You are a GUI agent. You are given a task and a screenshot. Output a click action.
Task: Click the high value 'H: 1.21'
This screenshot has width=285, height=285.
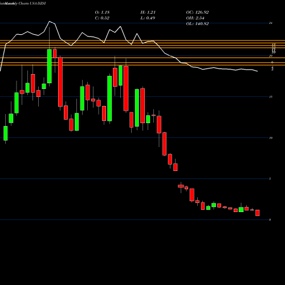148,13
